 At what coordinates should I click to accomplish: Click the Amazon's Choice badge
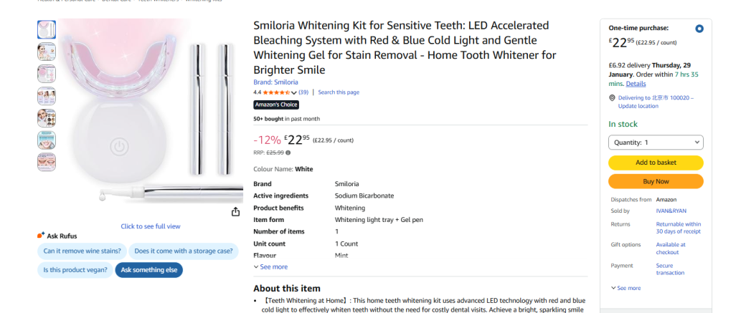pyautogui.click(x=276, y=105)
